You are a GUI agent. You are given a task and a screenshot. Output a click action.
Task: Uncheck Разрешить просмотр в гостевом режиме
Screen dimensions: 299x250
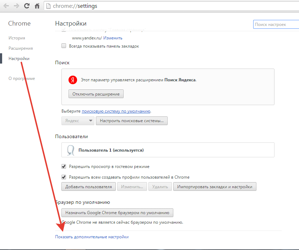[64, 166]
